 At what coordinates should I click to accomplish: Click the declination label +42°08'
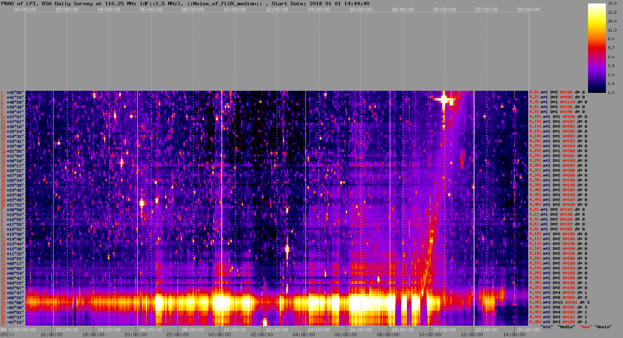[15, 93]
